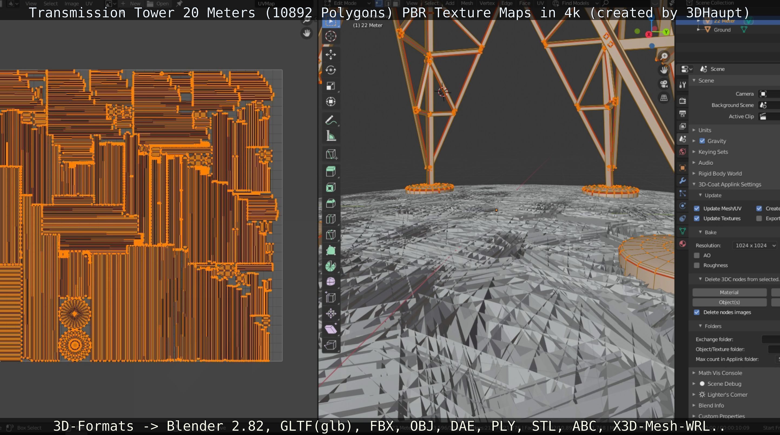This screenshot has width=780, height=435.
Task: Select the Inset Faces tool
Action: [331, 187]
